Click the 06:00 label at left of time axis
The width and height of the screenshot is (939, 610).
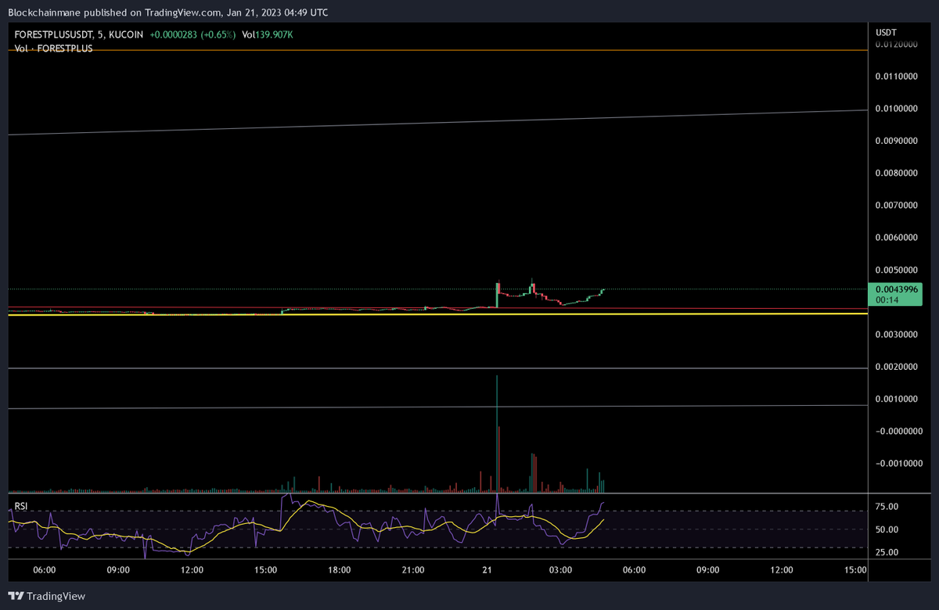coord(45,570)
